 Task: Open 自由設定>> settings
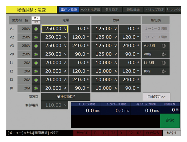161,97
